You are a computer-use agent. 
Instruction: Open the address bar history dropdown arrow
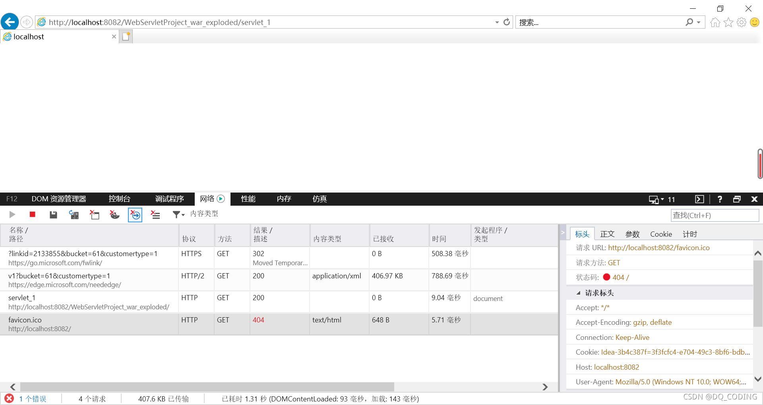(x=497, y=23)
